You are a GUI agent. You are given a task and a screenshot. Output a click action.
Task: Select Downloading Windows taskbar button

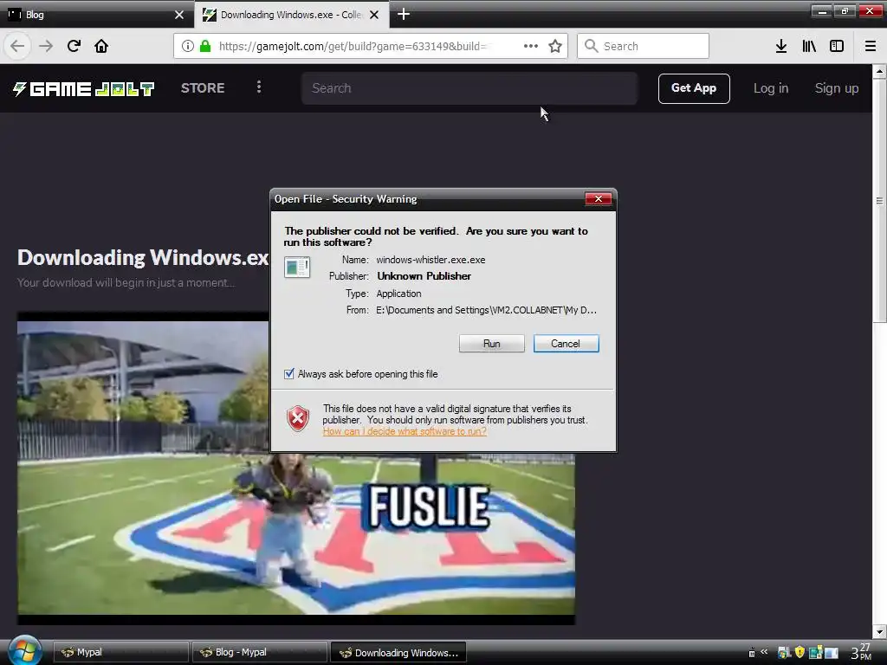tap(398, 652)
